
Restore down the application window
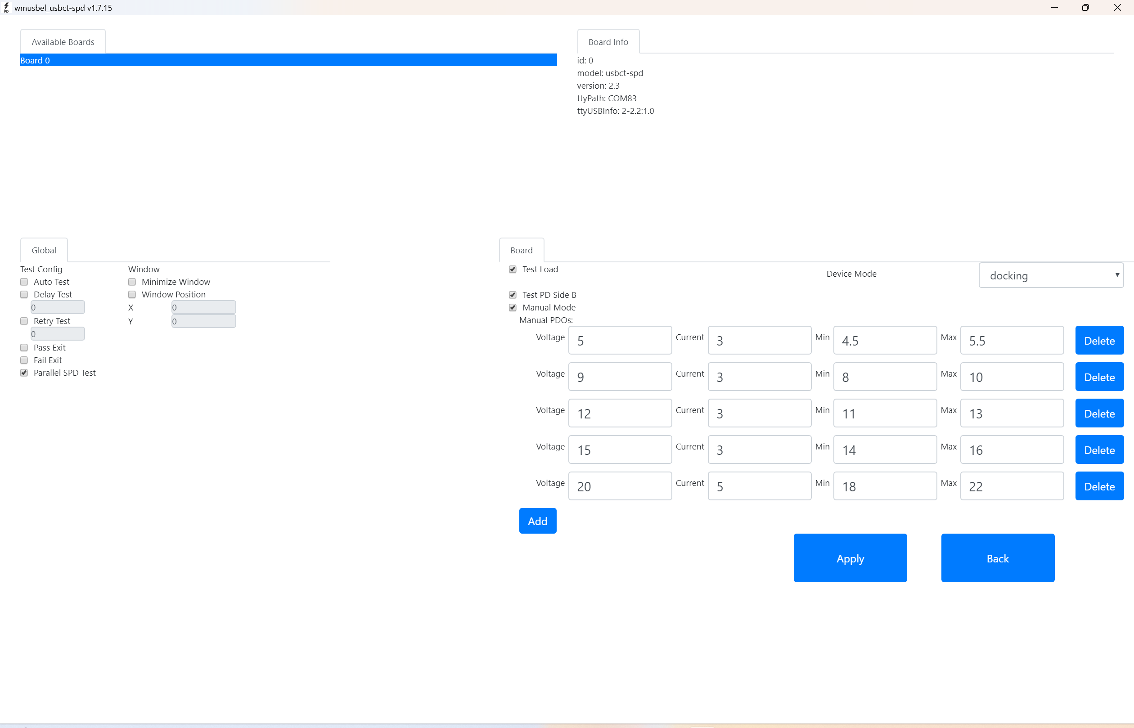click(x=1086, y=8)
